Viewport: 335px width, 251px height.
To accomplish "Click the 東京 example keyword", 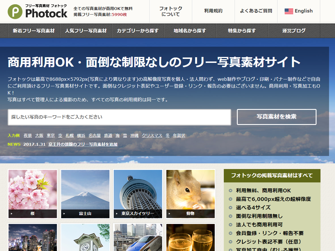I will pyautogui.click(x=51, y=135).
